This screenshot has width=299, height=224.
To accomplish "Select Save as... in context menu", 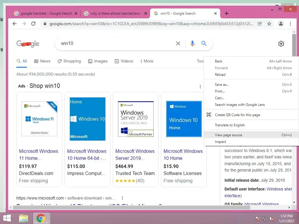I will pyautogui.click(x=251, y=85).
